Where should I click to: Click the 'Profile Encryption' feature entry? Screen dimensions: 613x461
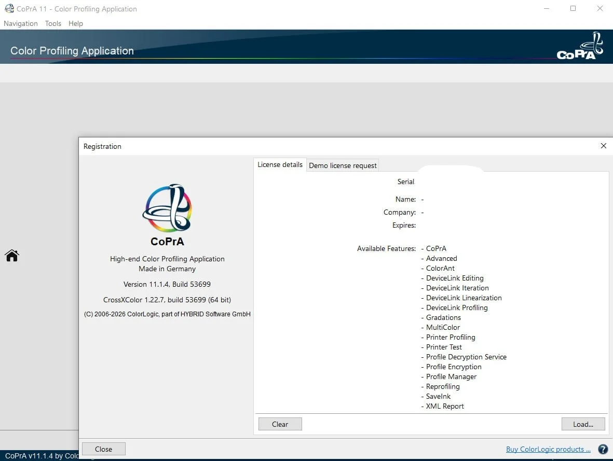tap(454, 367)
